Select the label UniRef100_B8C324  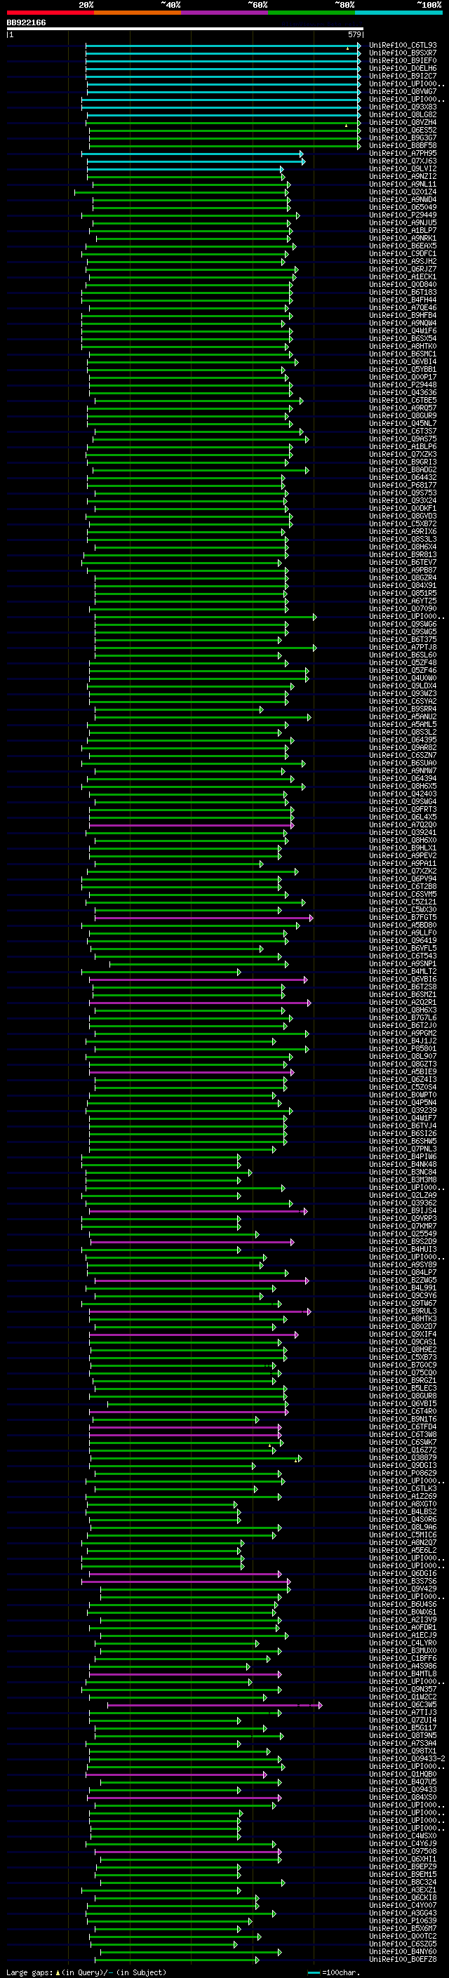403,1882
